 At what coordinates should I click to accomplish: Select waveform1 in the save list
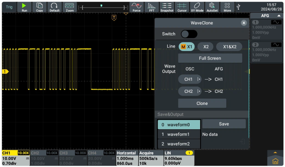(x=179, y=134)
